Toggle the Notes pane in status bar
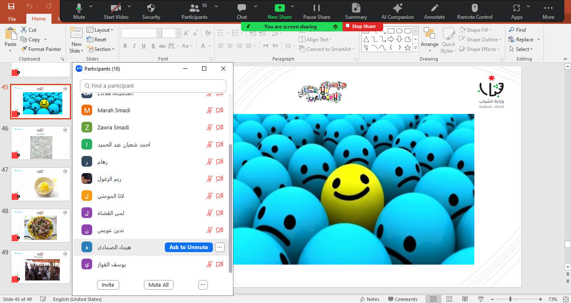571x303 pixels. coord(369,299)
